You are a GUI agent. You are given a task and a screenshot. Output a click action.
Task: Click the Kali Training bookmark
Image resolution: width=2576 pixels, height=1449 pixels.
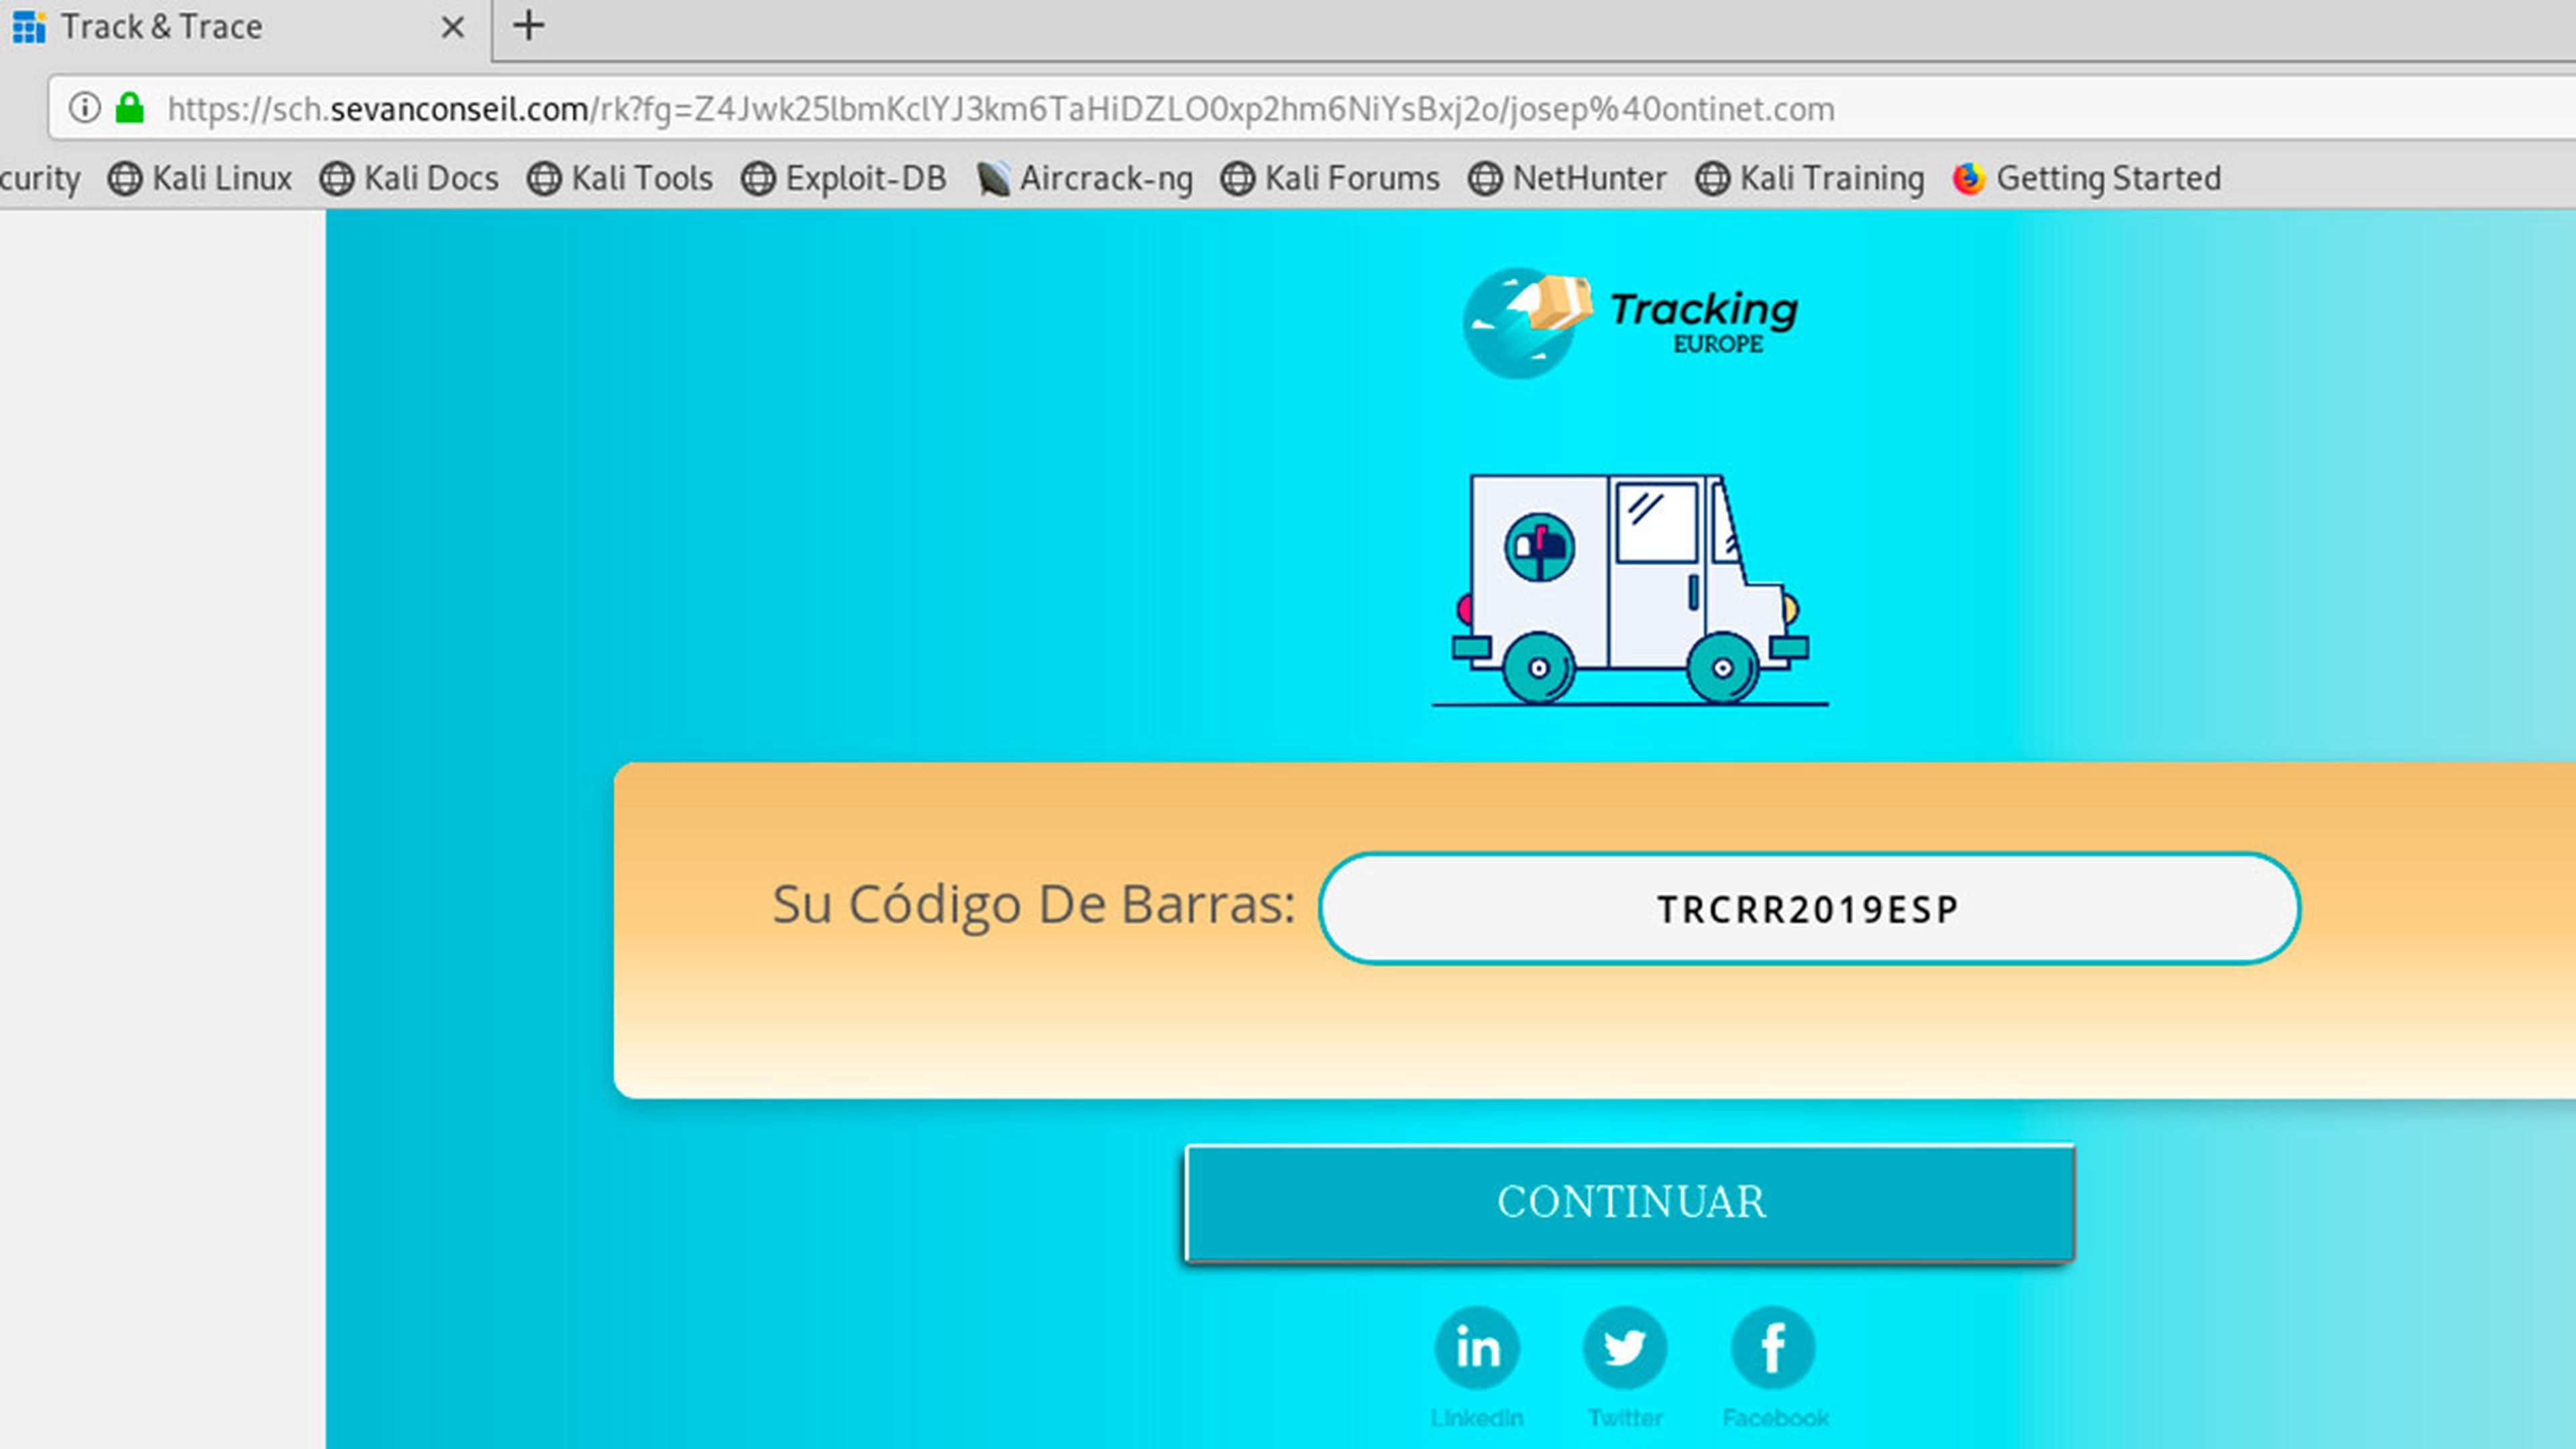point(1833,177)
